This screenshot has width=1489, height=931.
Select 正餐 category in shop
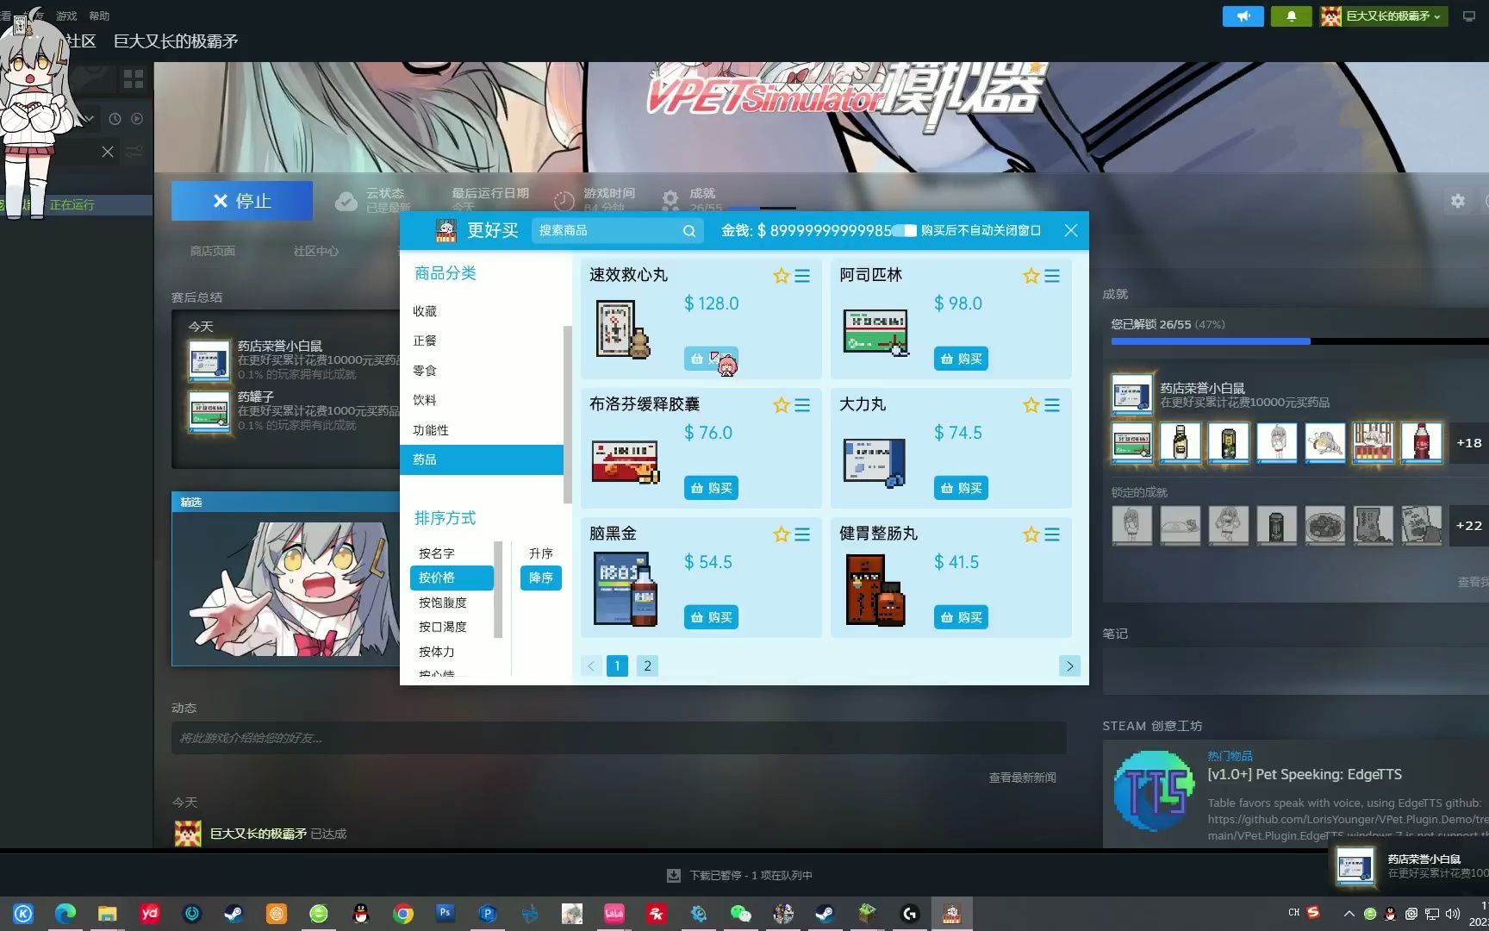tap(482, 341)
